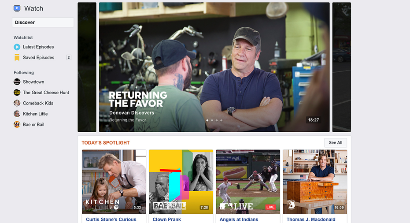Image resolution: width=410 pixels, height=223 pixels.
Task: Open the Clown Prank video link
Action: point(167,219)
